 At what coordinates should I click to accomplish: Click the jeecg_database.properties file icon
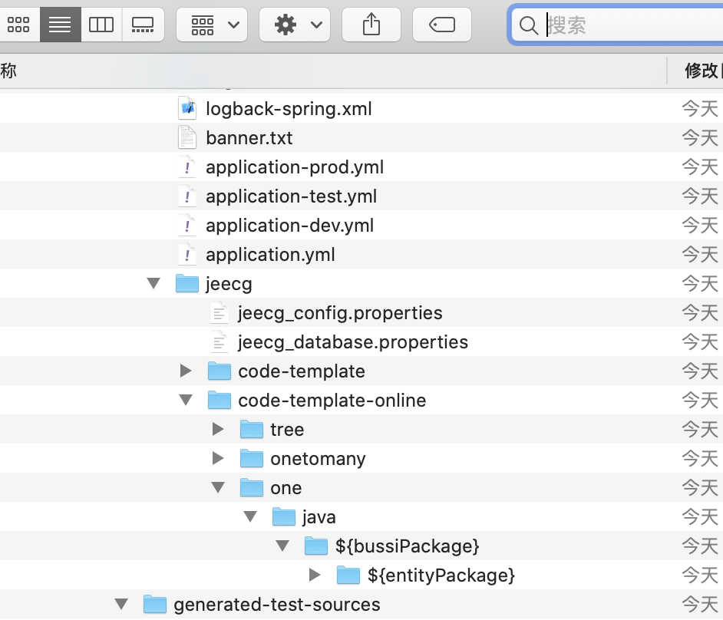coord(220,341)
